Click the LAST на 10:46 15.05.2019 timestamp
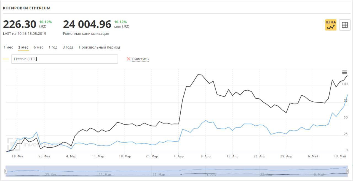The image size is (353, 181). point(25,34)
